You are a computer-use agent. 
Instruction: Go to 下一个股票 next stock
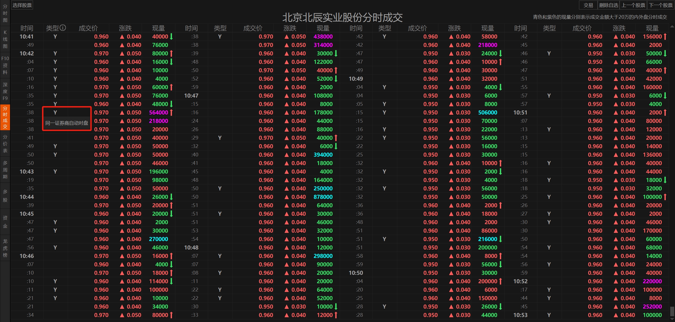coord(661,5)
